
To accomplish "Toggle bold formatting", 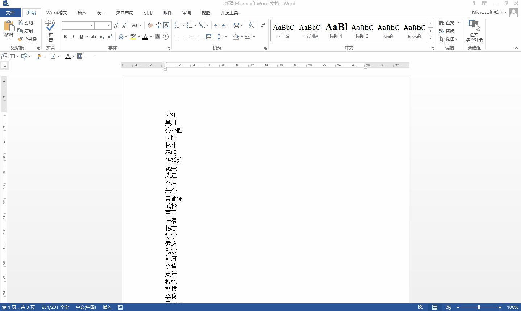I will [x=65, y=37].
